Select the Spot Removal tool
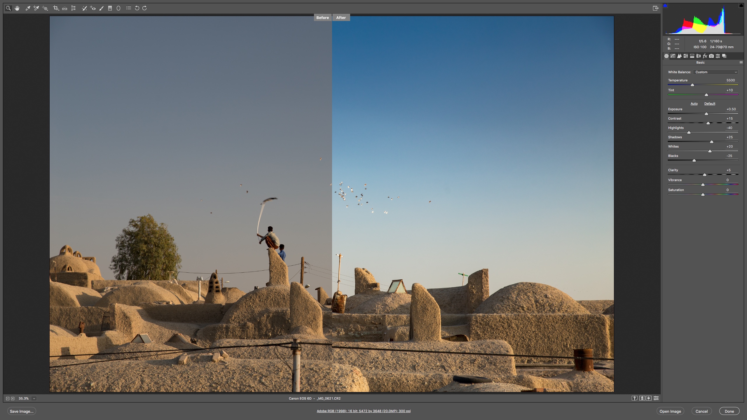The width and height of the screenshot is (747, 420). tap(84, 8)
